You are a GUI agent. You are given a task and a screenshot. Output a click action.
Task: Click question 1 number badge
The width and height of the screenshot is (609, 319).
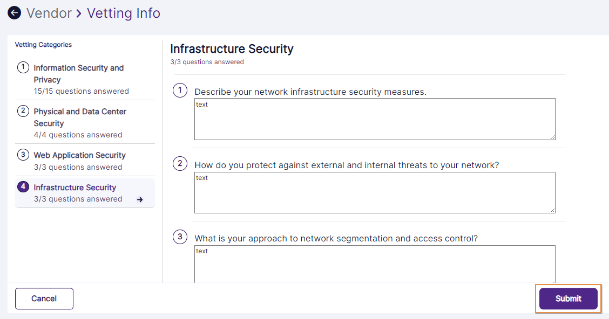coord(180,90)
